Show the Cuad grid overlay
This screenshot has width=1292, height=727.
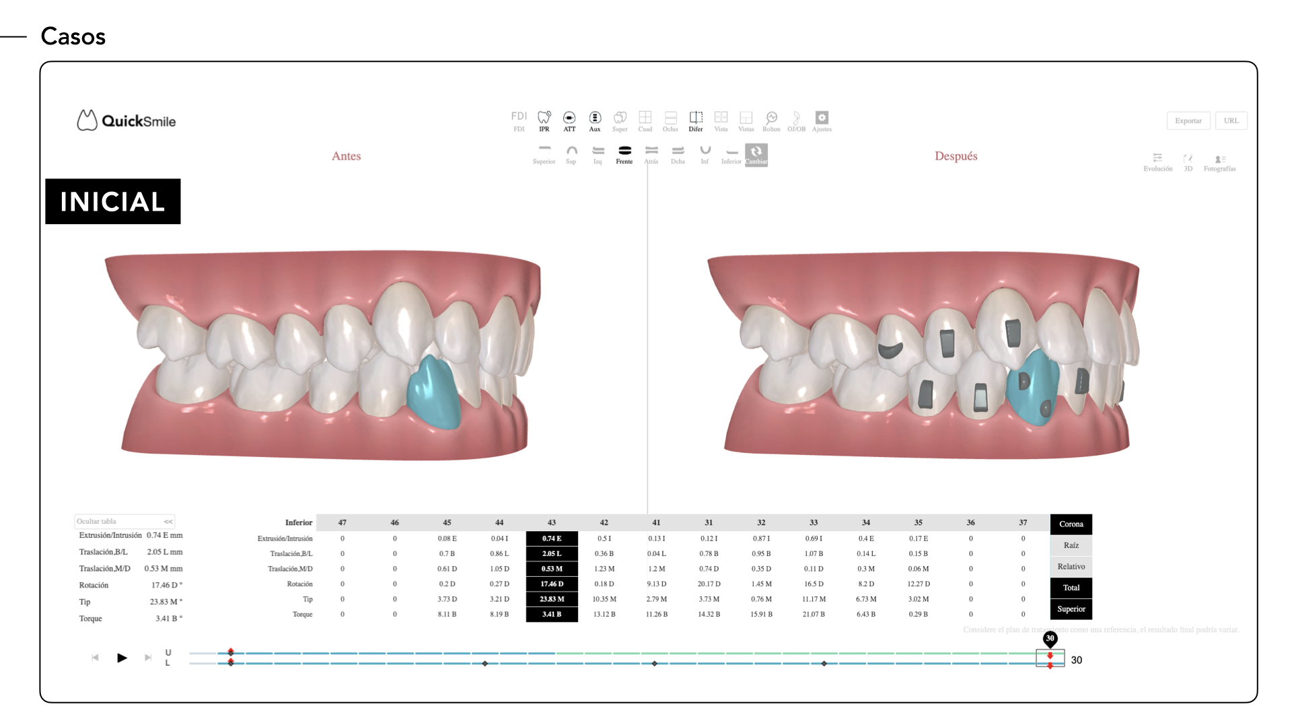[645, 121]
